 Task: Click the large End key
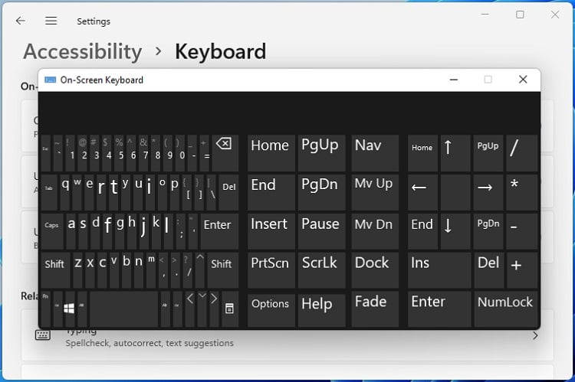pyautogui.click(x=271, y=192)
